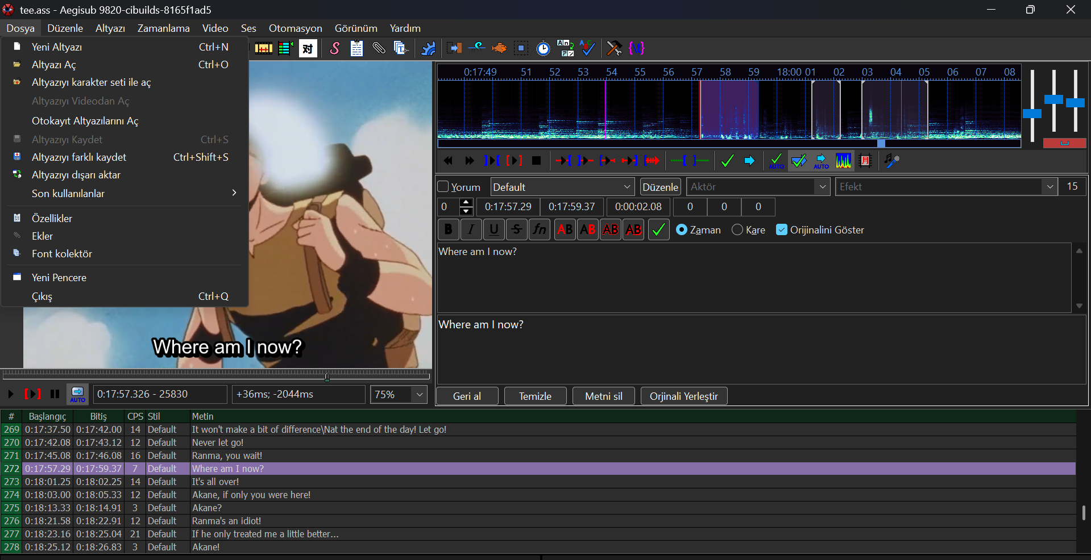Click audio spectrum horizontal scrollbar thumb

point(881,143)
